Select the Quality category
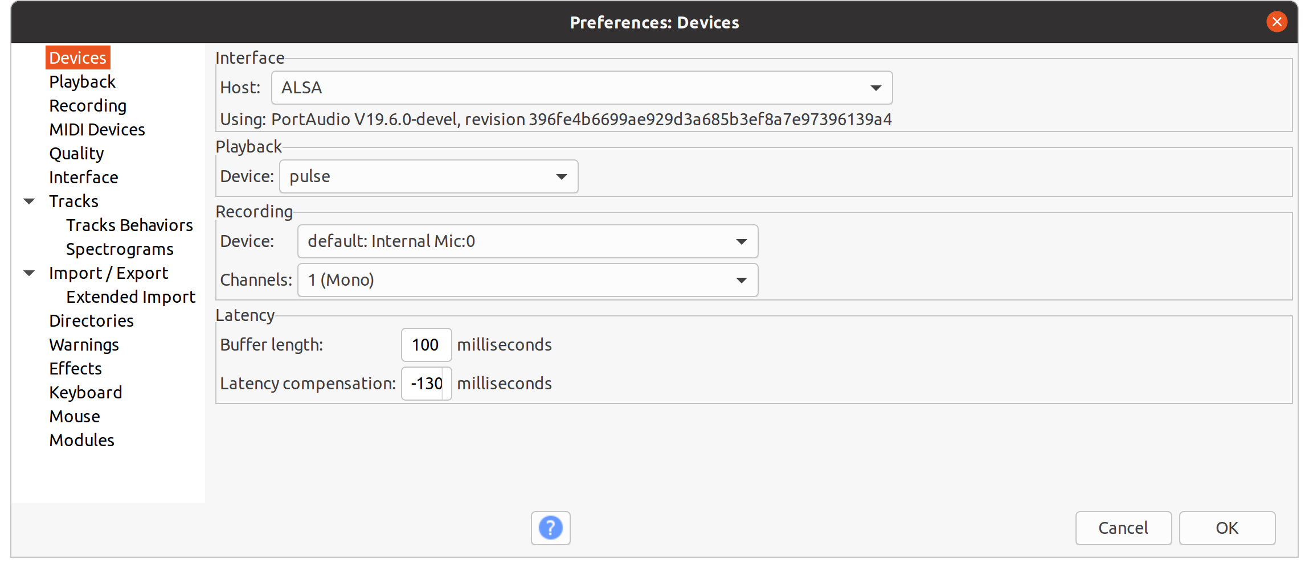 point(76,154)
